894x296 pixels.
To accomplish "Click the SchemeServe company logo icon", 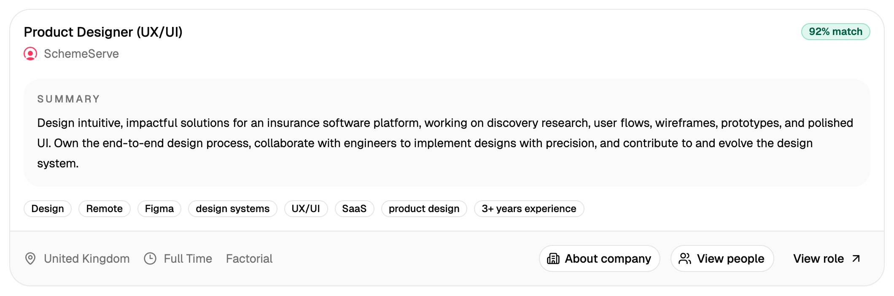I will tap(30, 54).
